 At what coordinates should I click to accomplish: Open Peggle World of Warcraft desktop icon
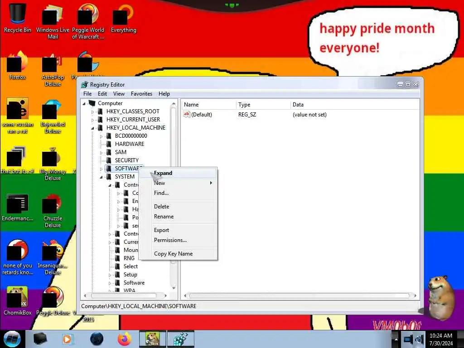tap(88, 21)
